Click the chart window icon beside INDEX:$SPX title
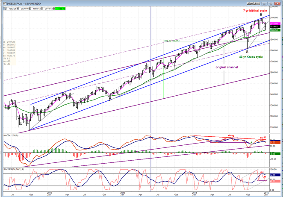 [x=5, y=3]
